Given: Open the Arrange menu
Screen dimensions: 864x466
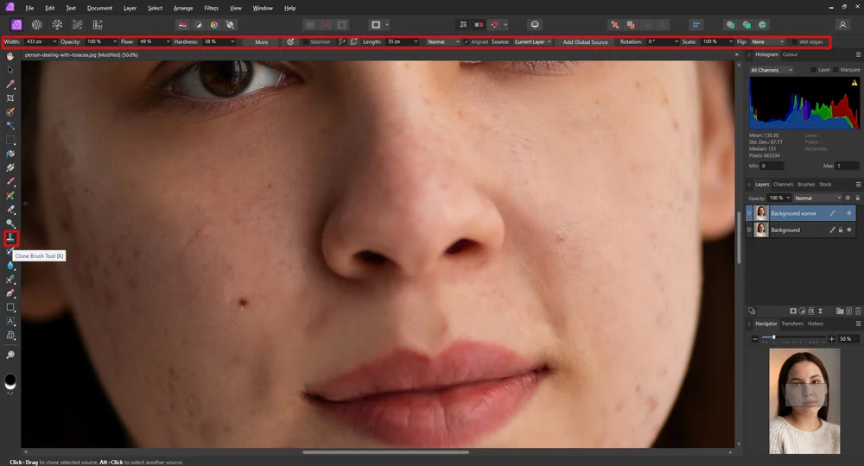Looking at the screenshot, I should point(183,9).
